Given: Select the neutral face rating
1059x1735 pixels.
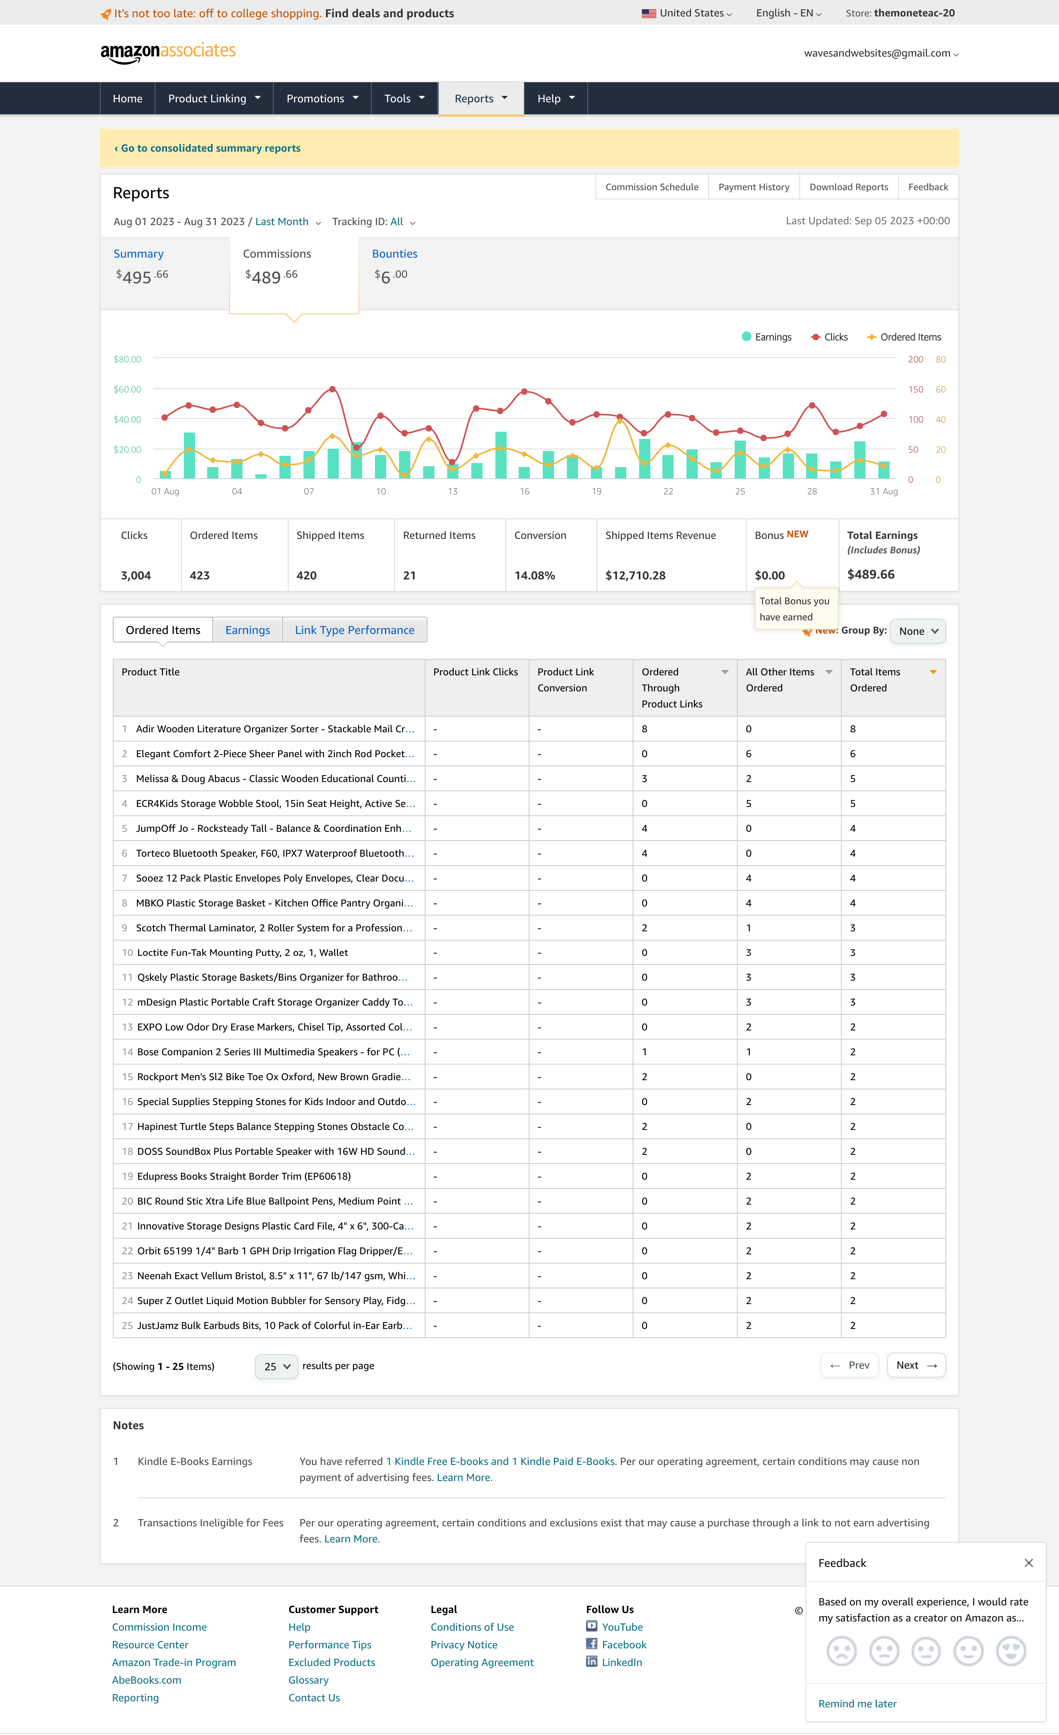Looking at the screenshot, I should 926,1650.
